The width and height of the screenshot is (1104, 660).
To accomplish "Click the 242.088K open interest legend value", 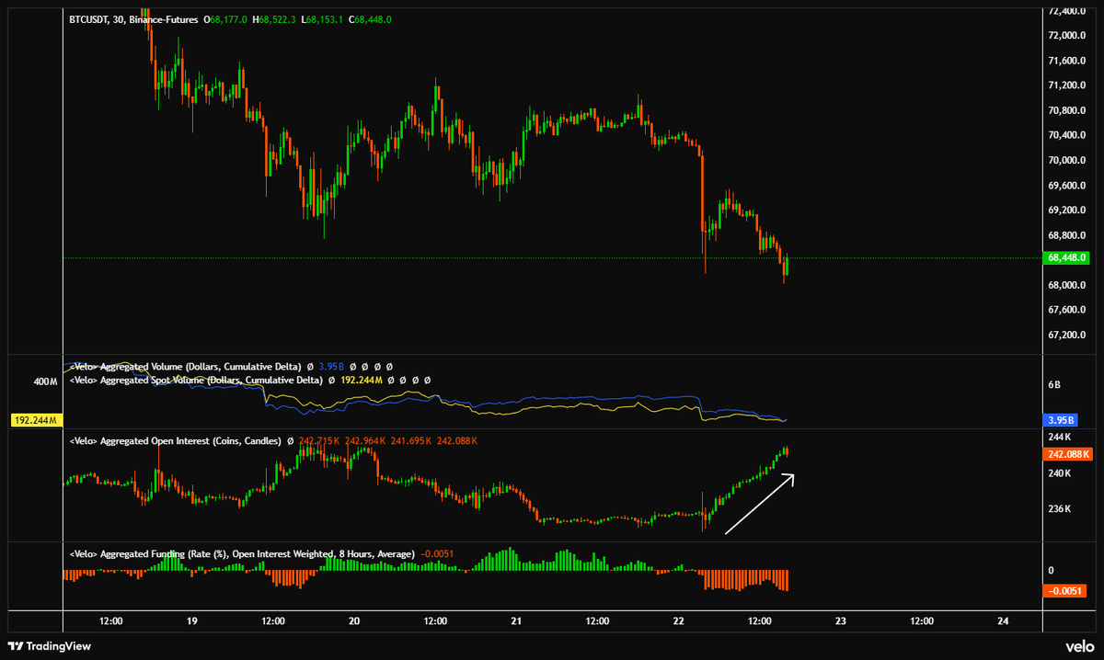I will [x=456, y=441].
